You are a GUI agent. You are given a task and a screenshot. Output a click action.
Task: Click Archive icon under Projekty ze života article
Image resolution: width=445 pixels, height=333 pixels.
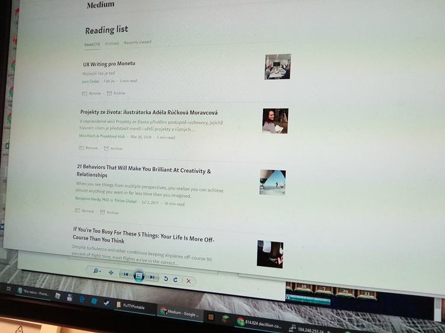pos(106,148)
